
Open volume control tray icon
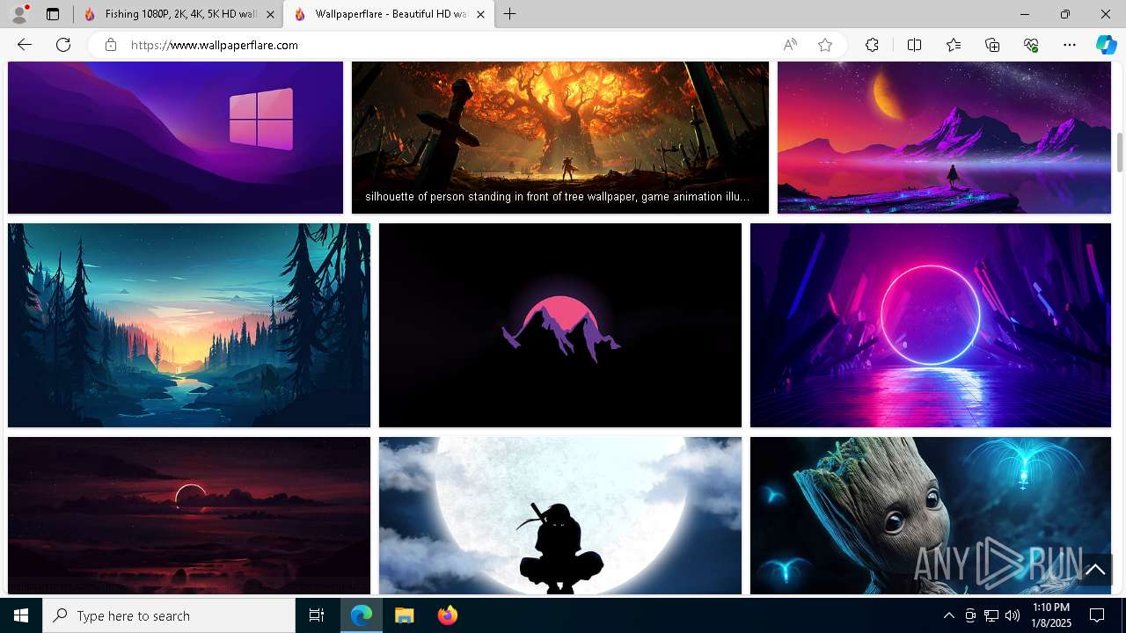pos(1013,615)
